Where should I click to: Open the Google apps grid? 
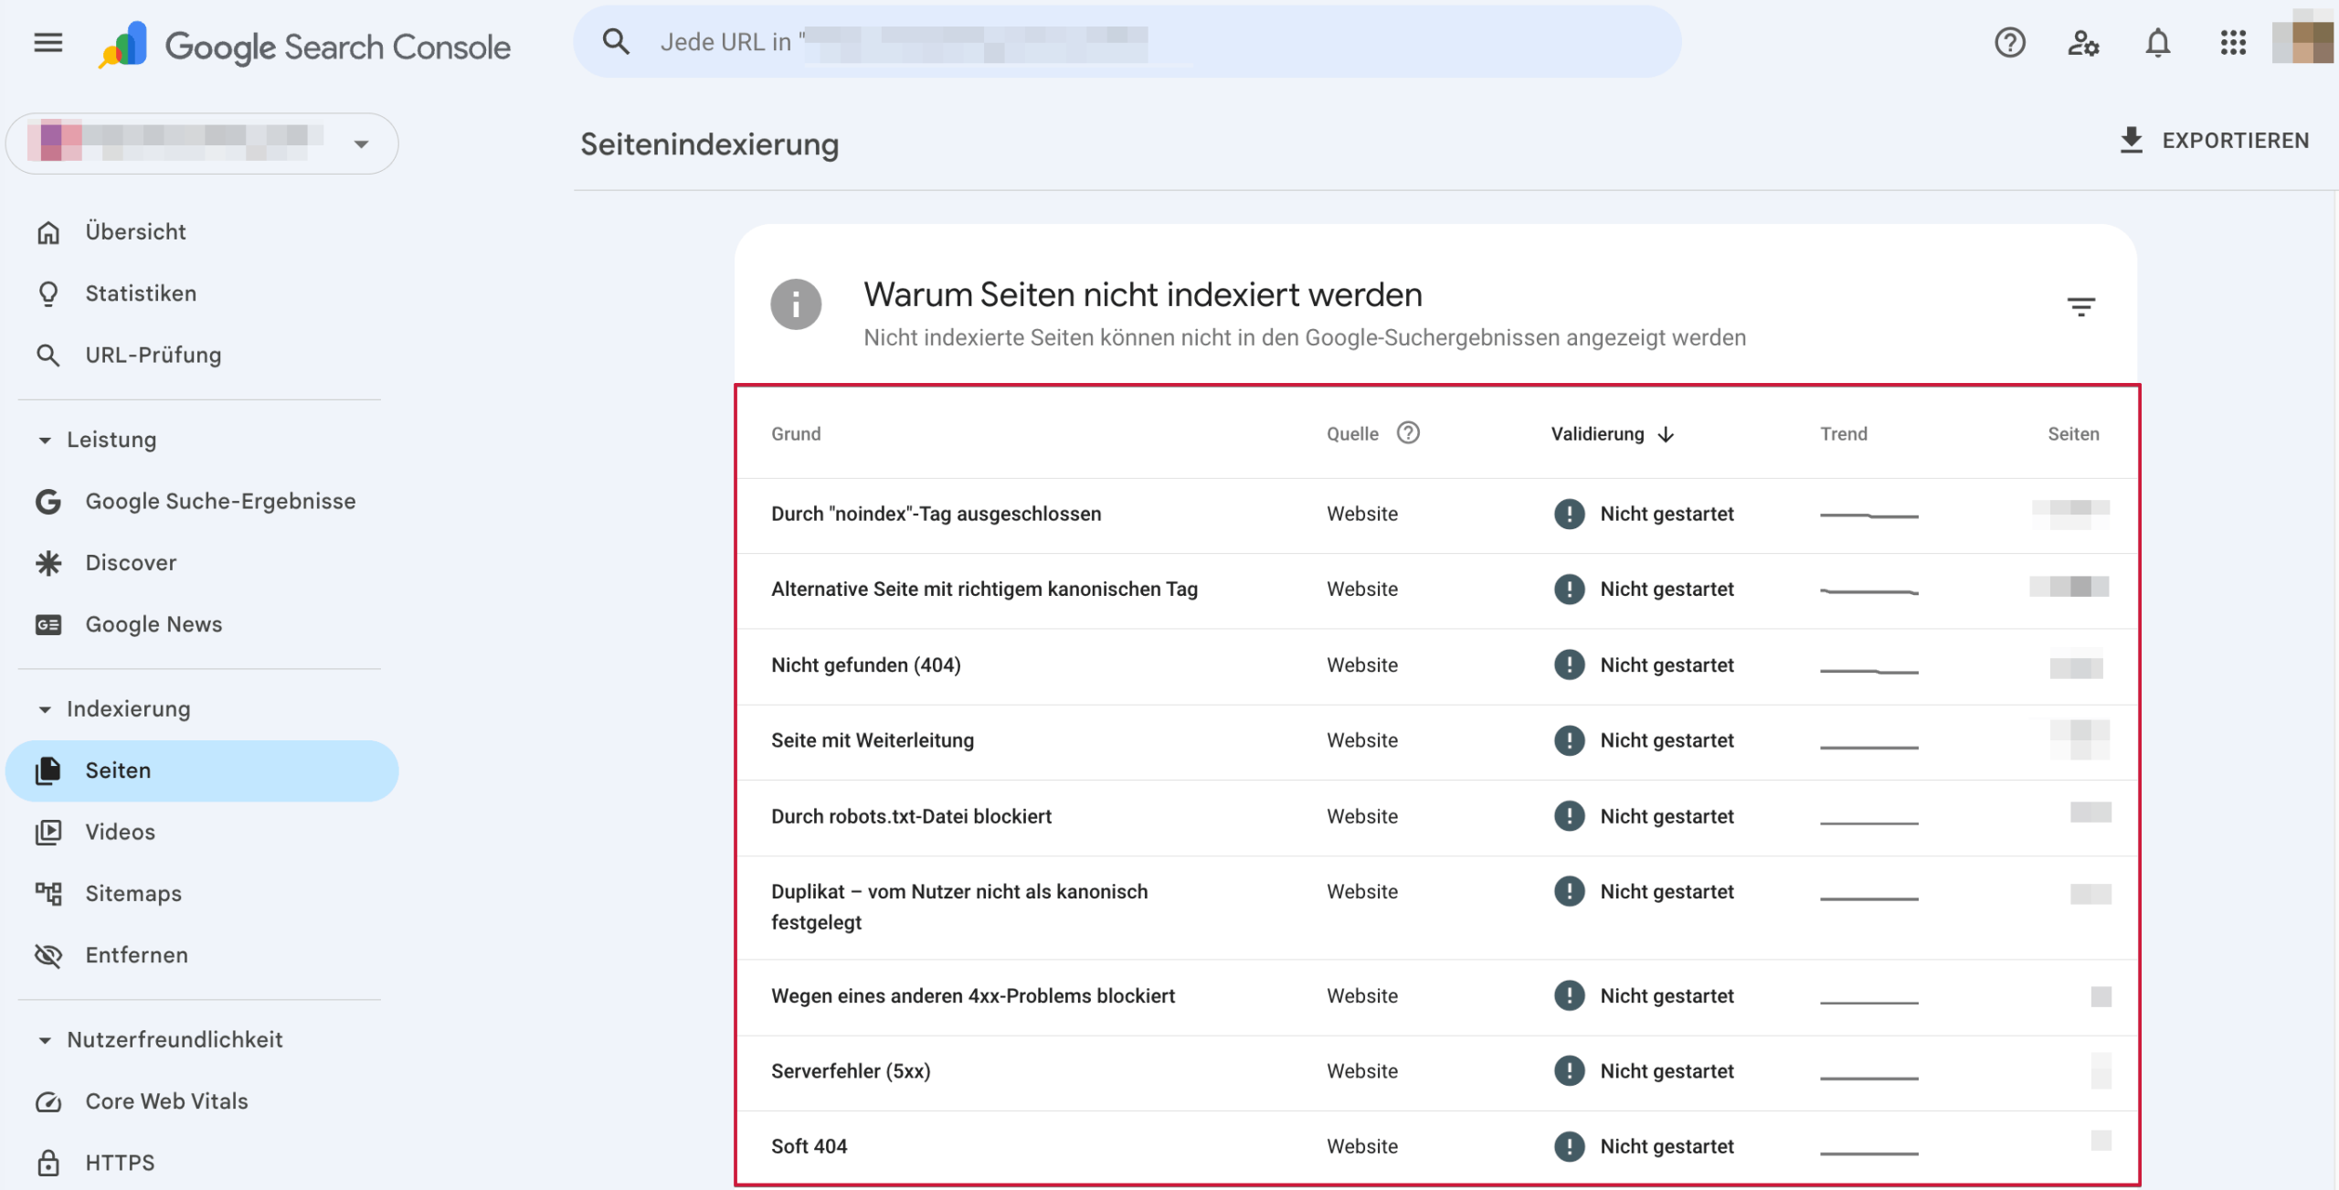click(x=2233, y=43)
